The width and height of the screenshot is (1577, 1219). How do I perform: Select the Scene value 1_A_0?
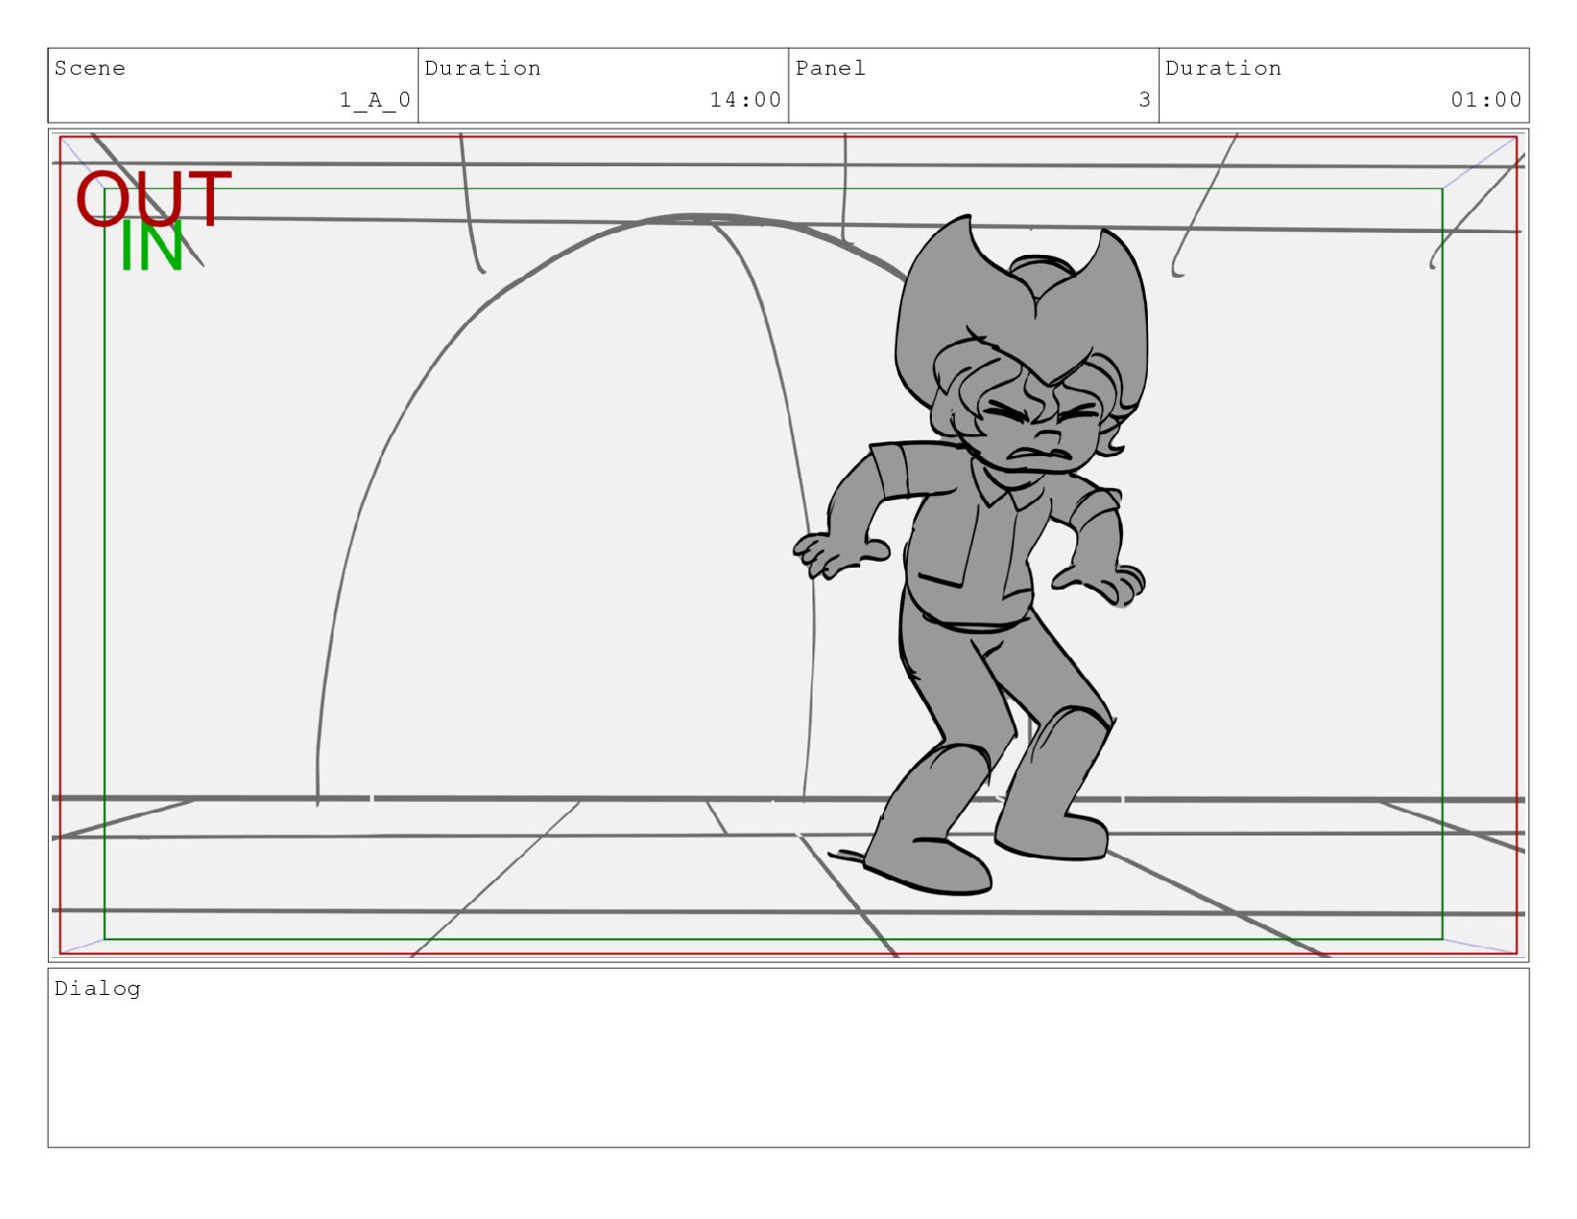(374, 100)
